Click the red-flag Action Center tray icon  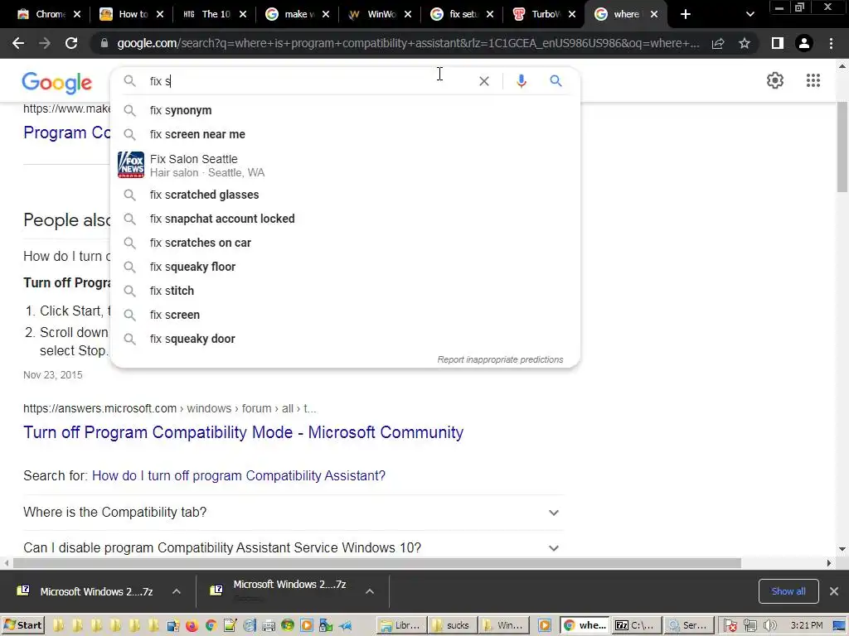tap(730, 626)
